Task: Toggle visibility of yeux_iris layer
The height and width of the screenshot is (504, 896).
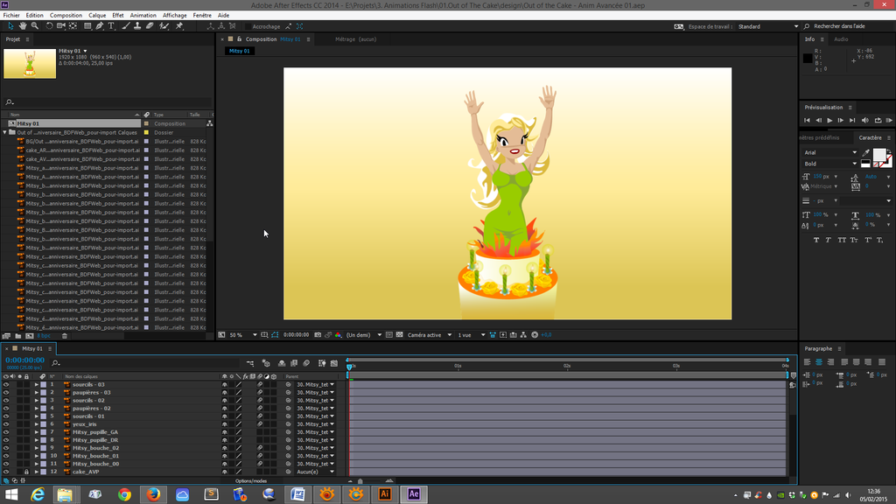Action: click(6, 424)
